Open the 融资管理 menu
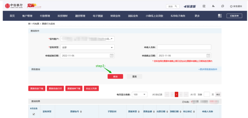This screenshot has width=248, height=118. [x=80, y=16]
